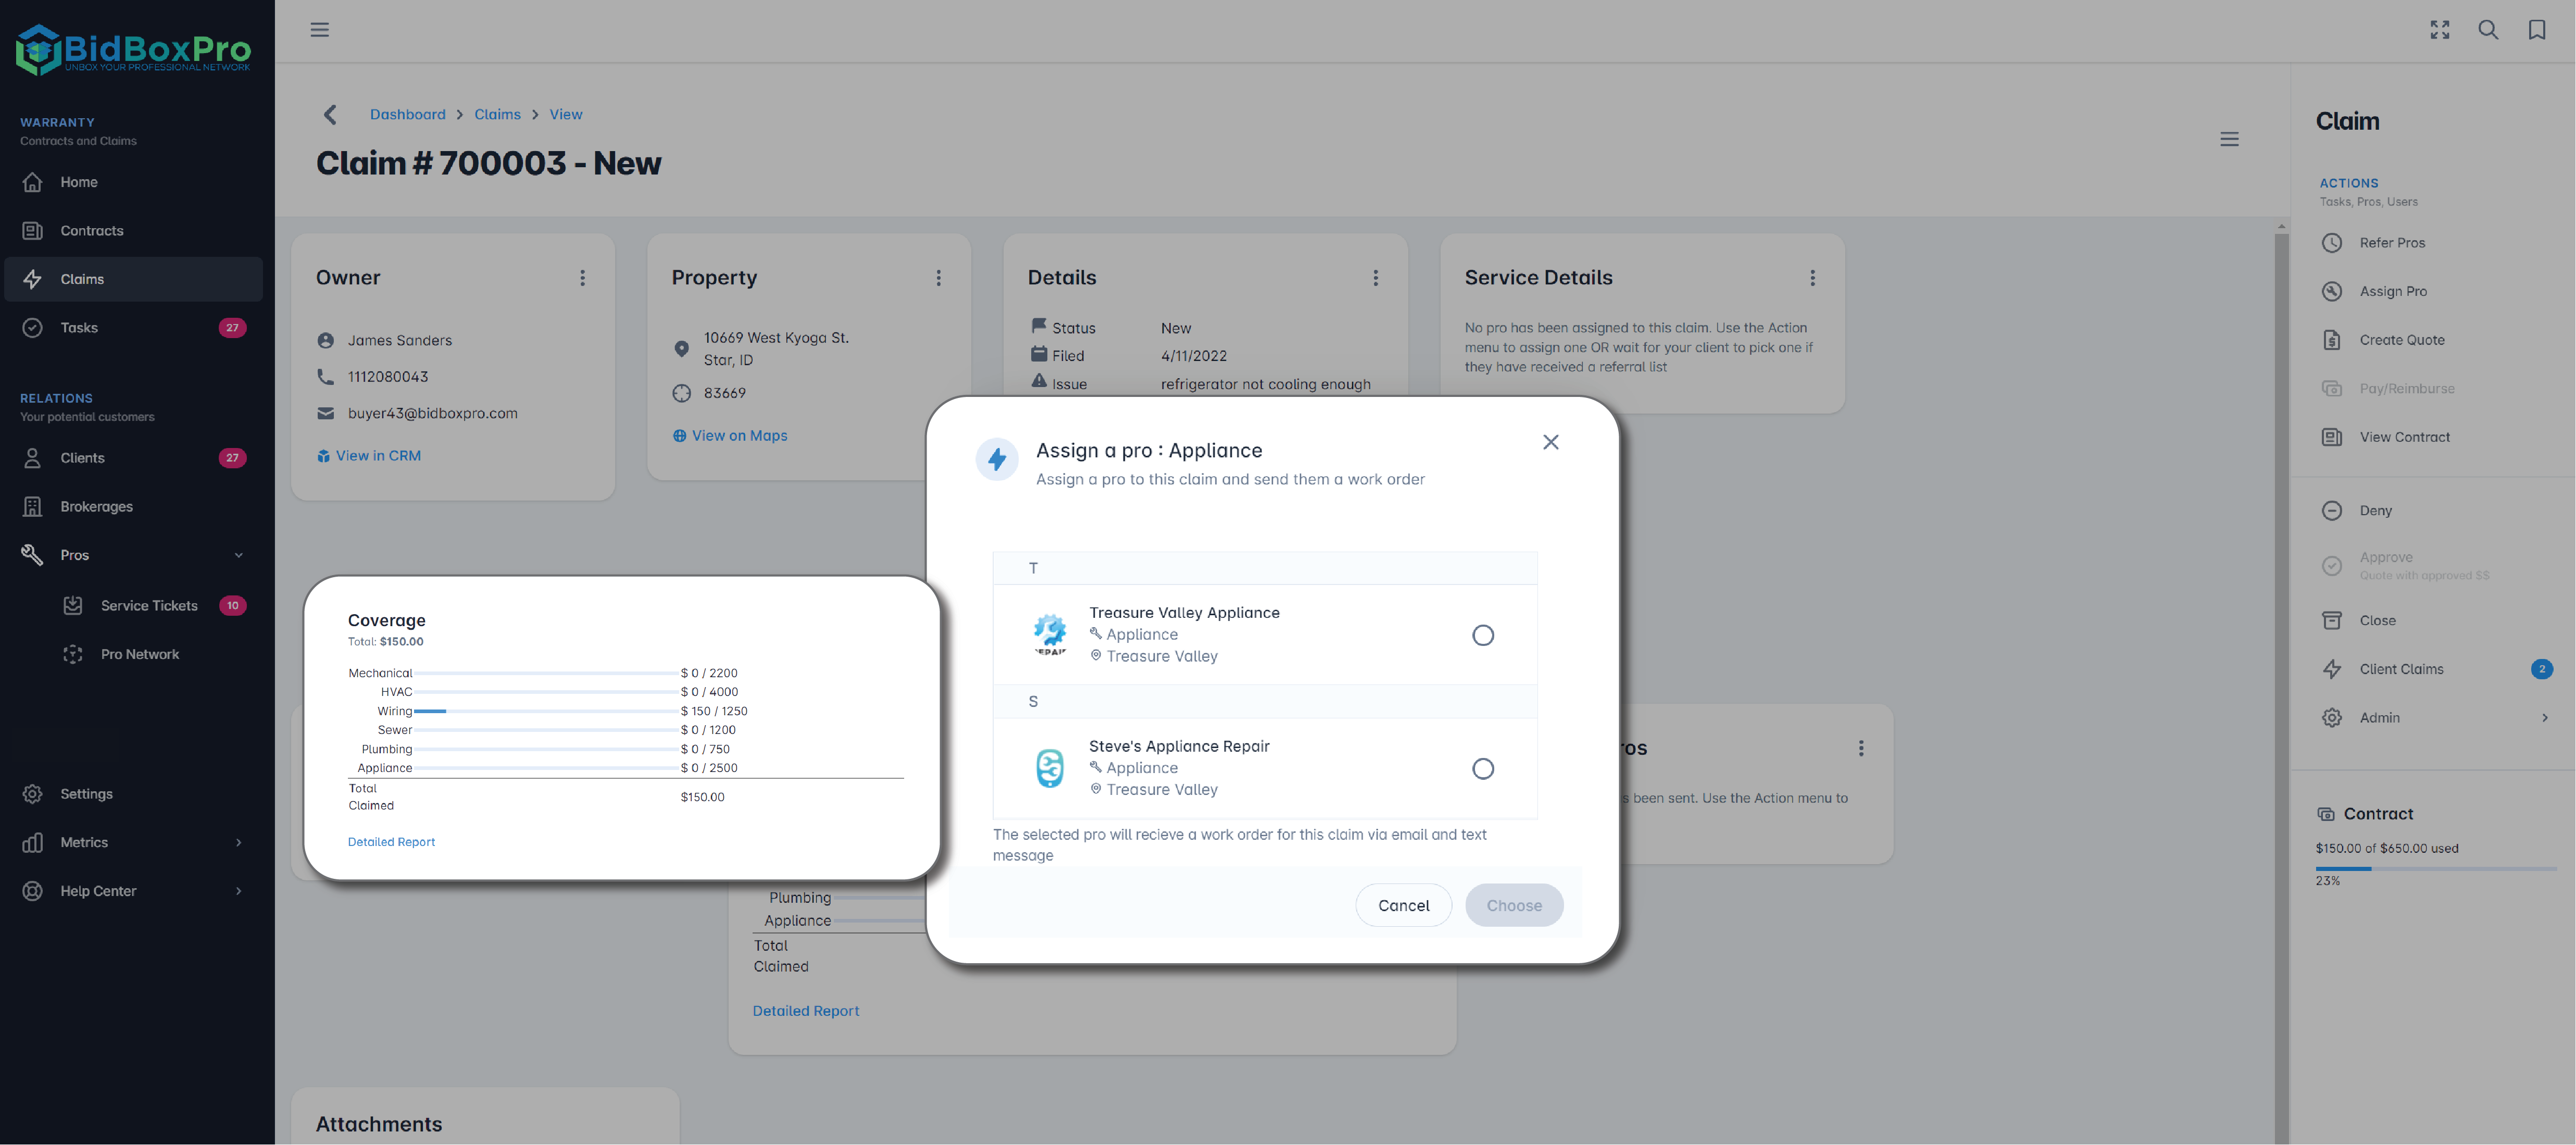Expand the Admin actions submenu
This screenshot has height=1145, width=2576.
point(2544,718)
